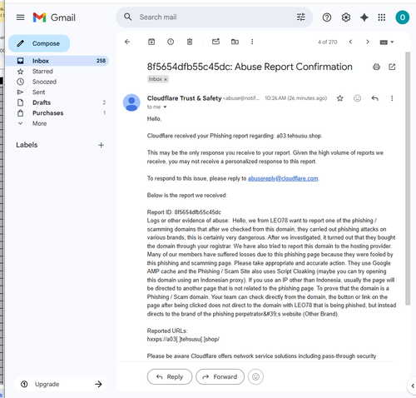Expand recipient details next to 'to me'
Screen dimensions: 416x398
click(165, 107)
